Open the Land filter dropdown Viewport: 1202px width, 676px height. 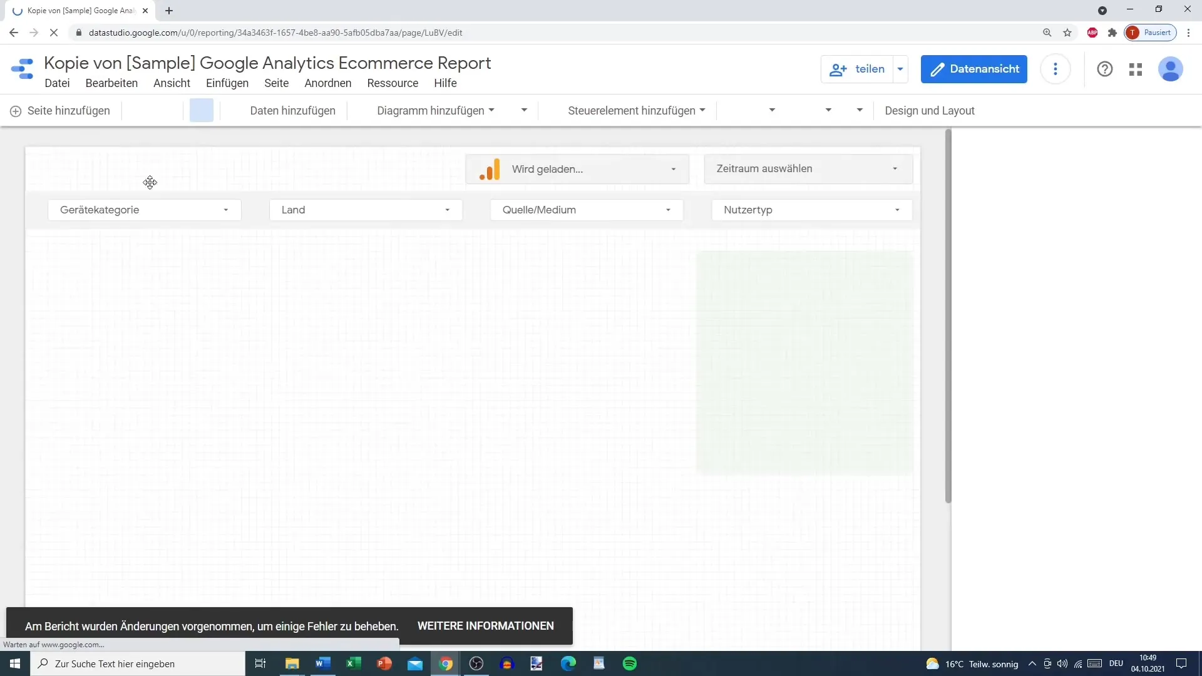[x=366, y=210]
